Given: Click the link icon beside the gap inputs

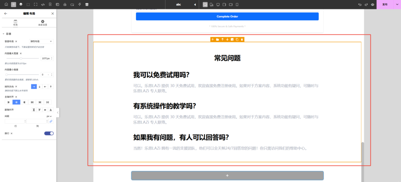Looking at the screenshot, I should tap(51, 122).
